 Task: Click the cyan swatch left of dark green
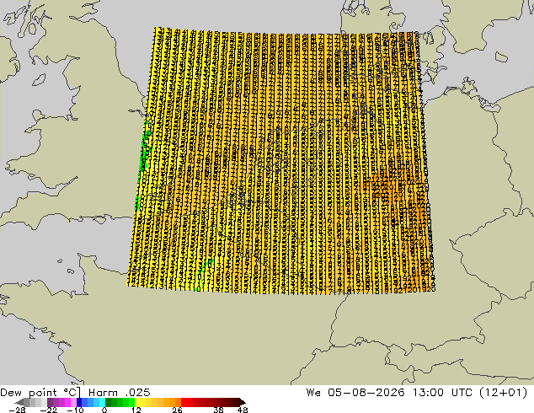[x=102, y=402]
